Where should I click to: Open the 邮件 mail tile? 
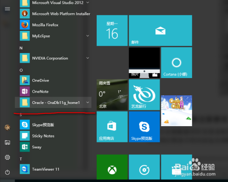161,30
